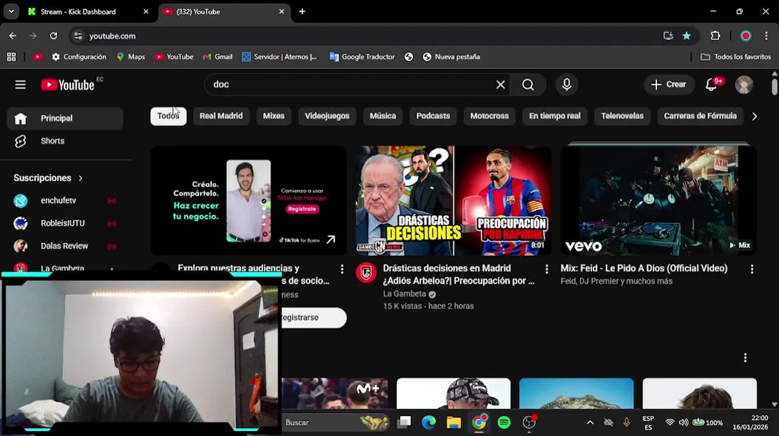Select the Real Madrid filter chip
This screenshot has height=436, width=779.
point(221,116)
